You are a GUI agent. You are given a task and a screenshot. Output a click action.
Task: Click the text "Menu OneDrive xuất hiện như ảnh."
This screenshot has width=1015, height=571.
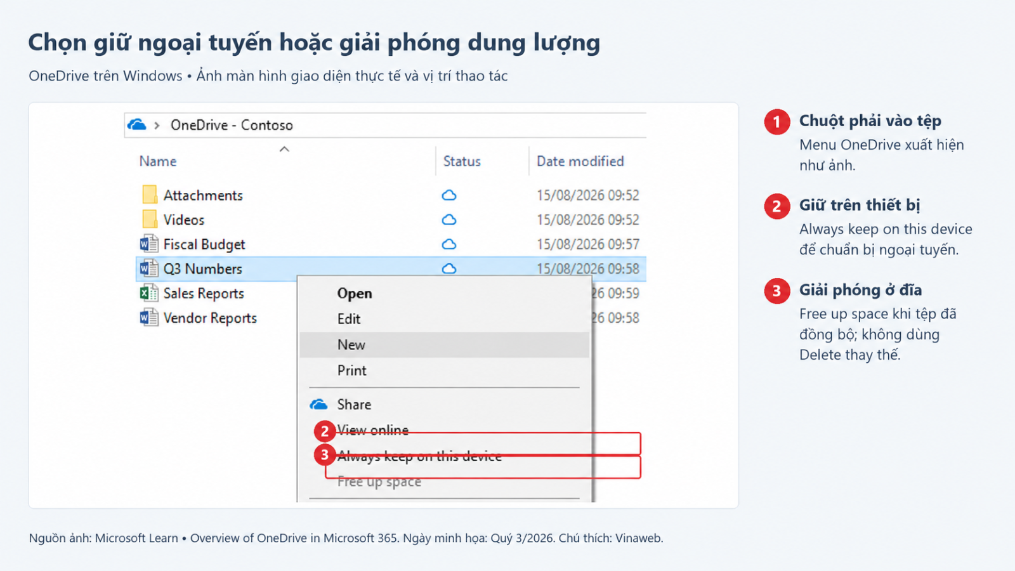point(881,155)
